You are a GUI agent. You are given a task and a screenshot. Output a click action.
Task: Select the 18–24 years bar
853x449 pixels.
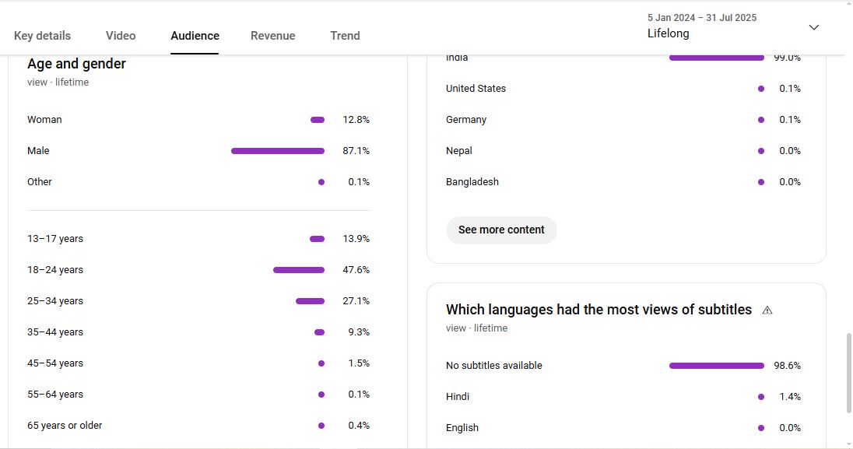[x=298, y=270]
